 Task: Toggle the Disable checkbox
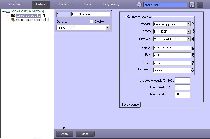click(x=91, y=21)
